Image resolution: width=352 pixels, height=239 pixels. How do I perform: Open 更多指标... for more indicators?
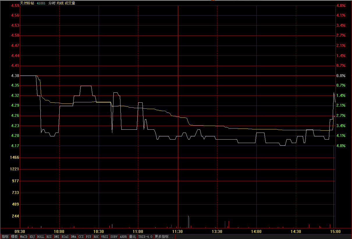(164, 237)
